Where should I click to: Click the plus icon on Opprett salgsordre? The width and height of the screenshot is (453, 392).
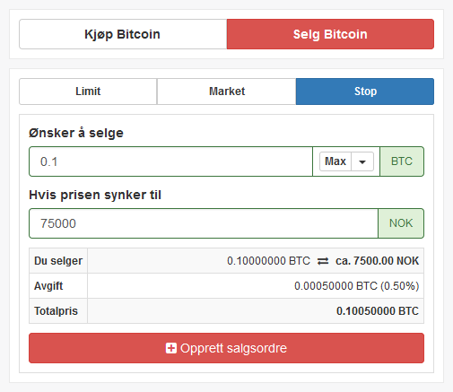coord(171,348)
